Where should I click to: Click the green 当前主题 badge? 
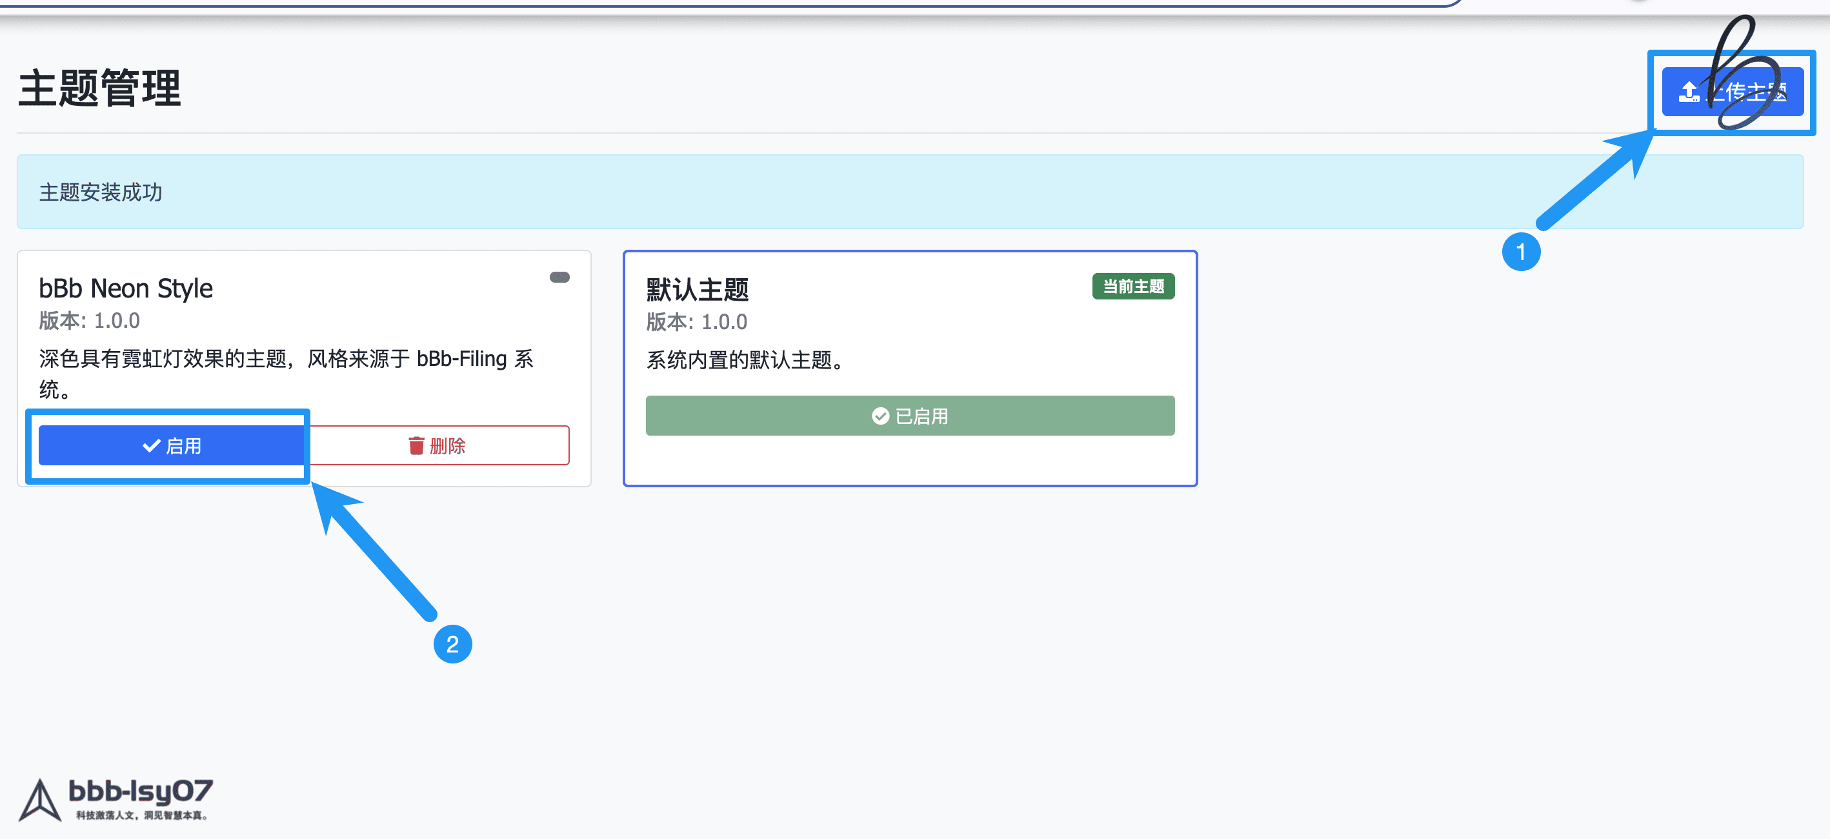pyautogui.click(x=1132, y=287)
